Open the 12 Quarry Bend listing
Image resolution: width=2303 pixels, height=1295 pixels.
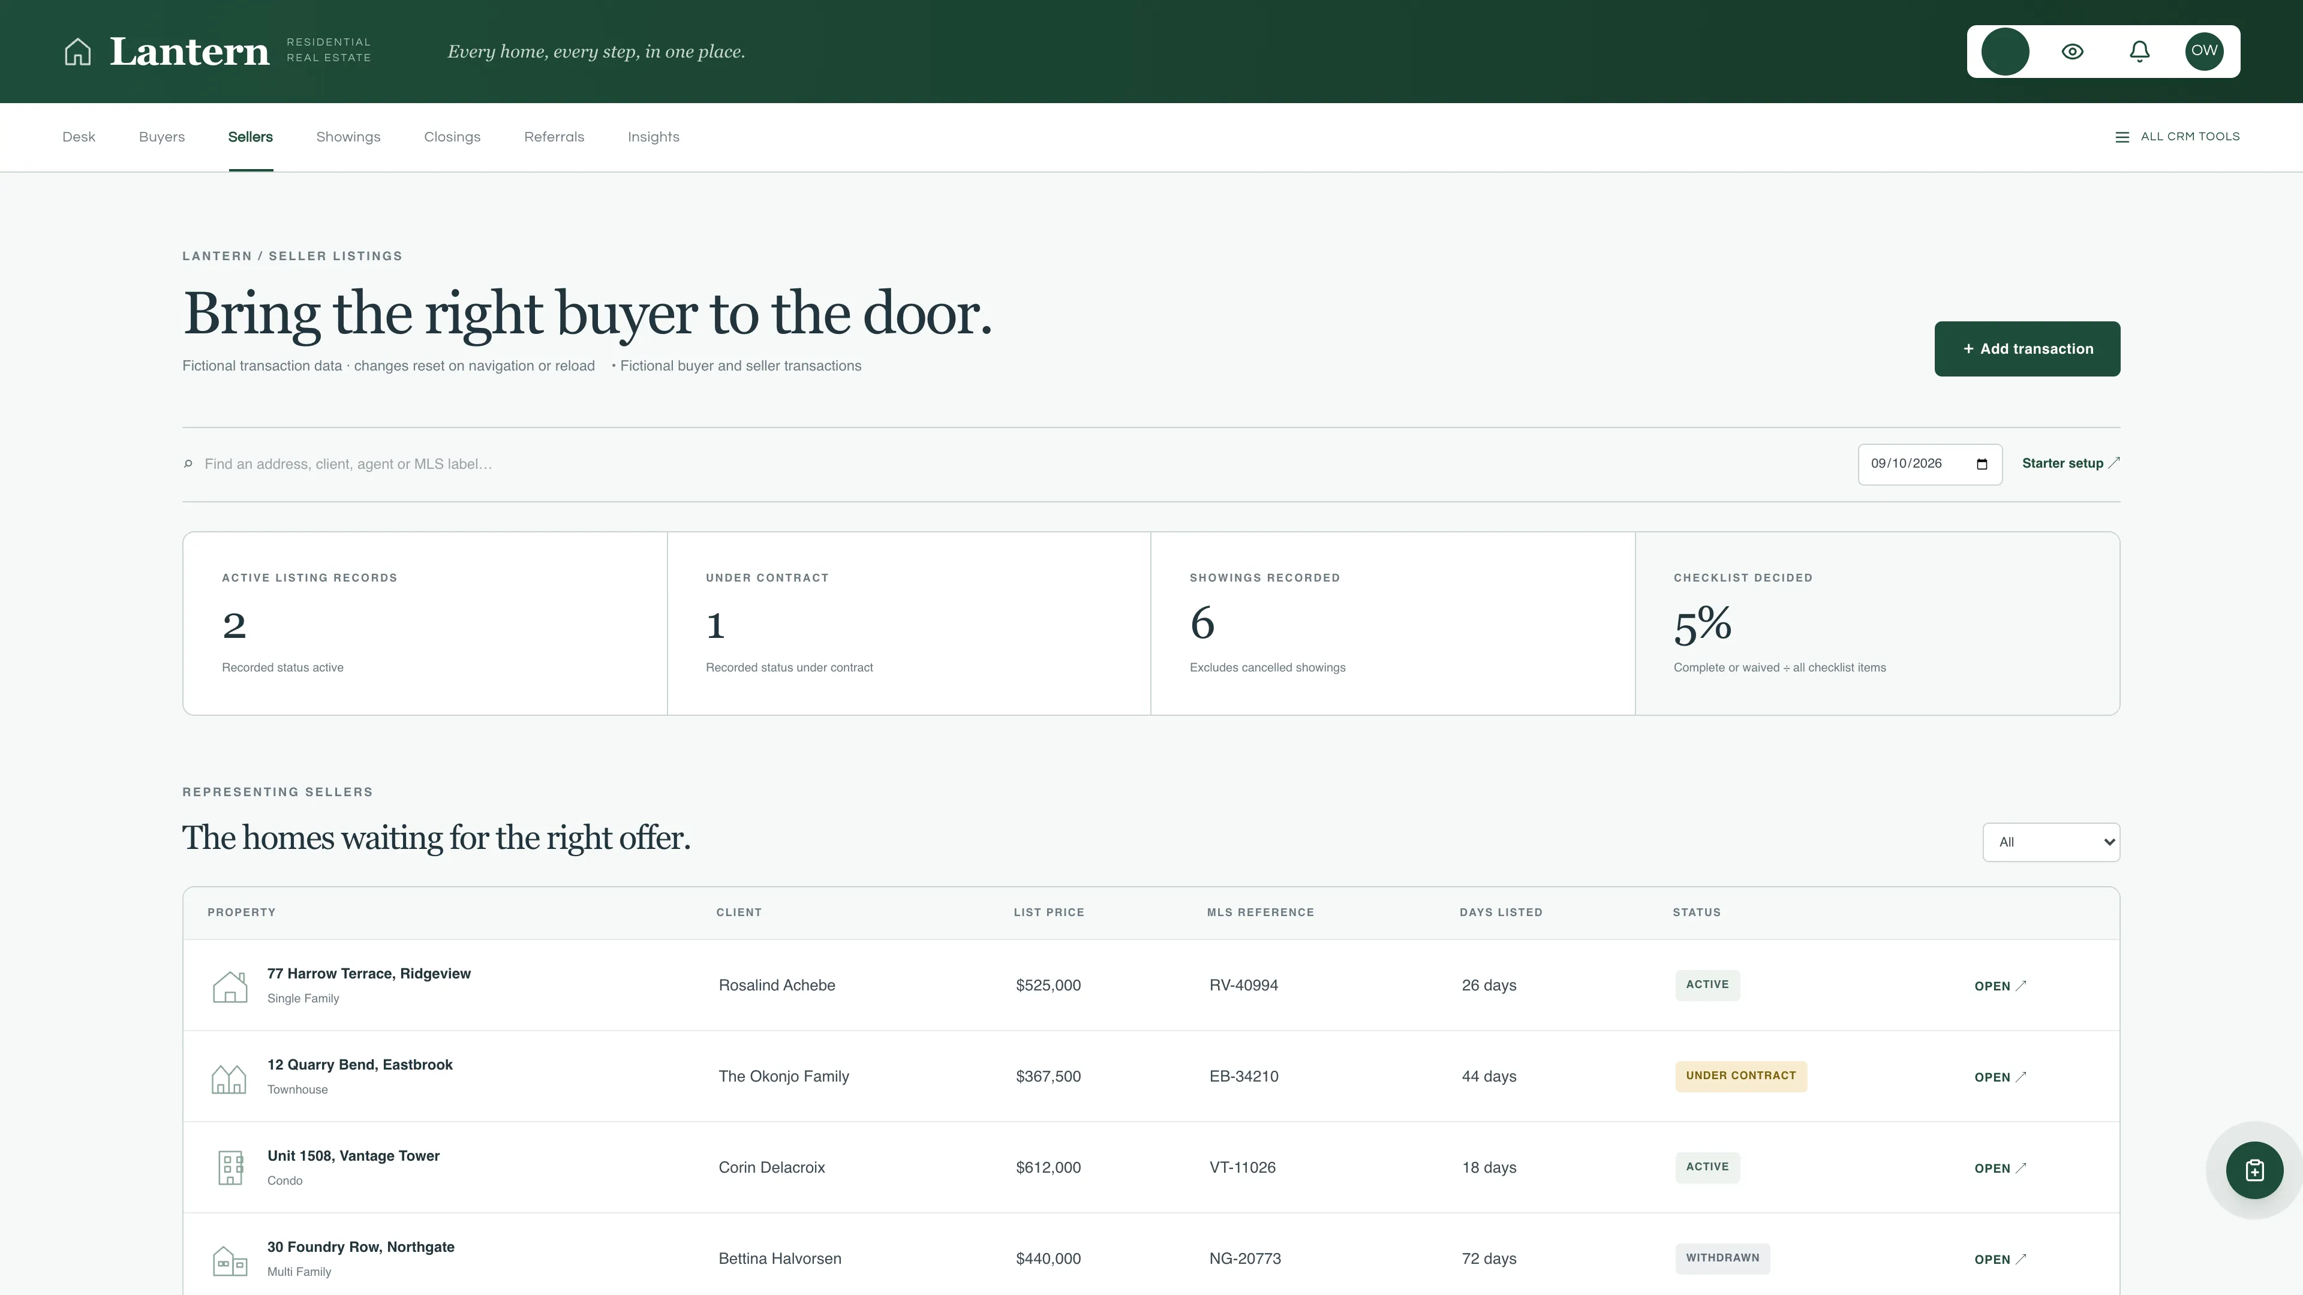tap(2000, 1077)
